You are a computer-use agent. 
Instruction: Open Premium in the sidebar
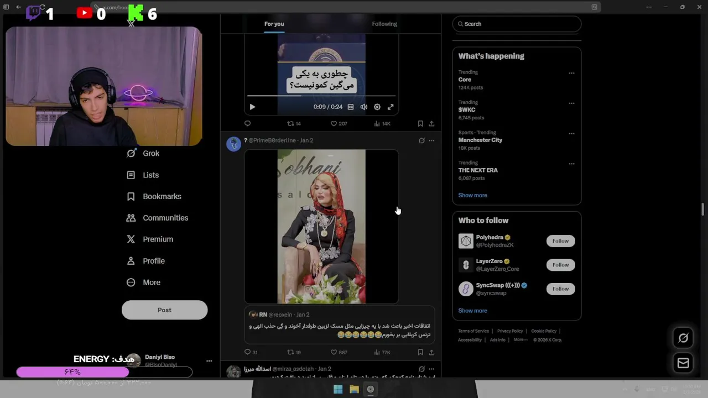point(149,239)
